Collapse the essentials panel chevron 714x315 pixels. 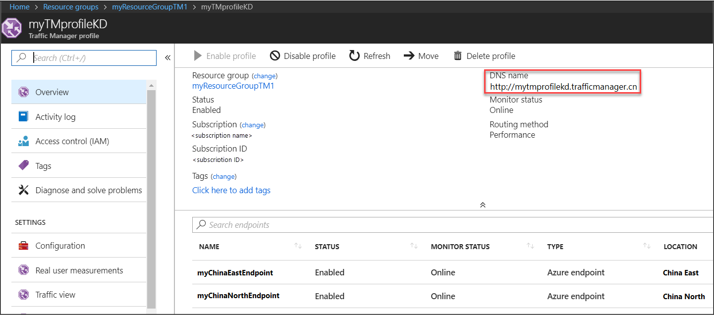click(483, 205)
